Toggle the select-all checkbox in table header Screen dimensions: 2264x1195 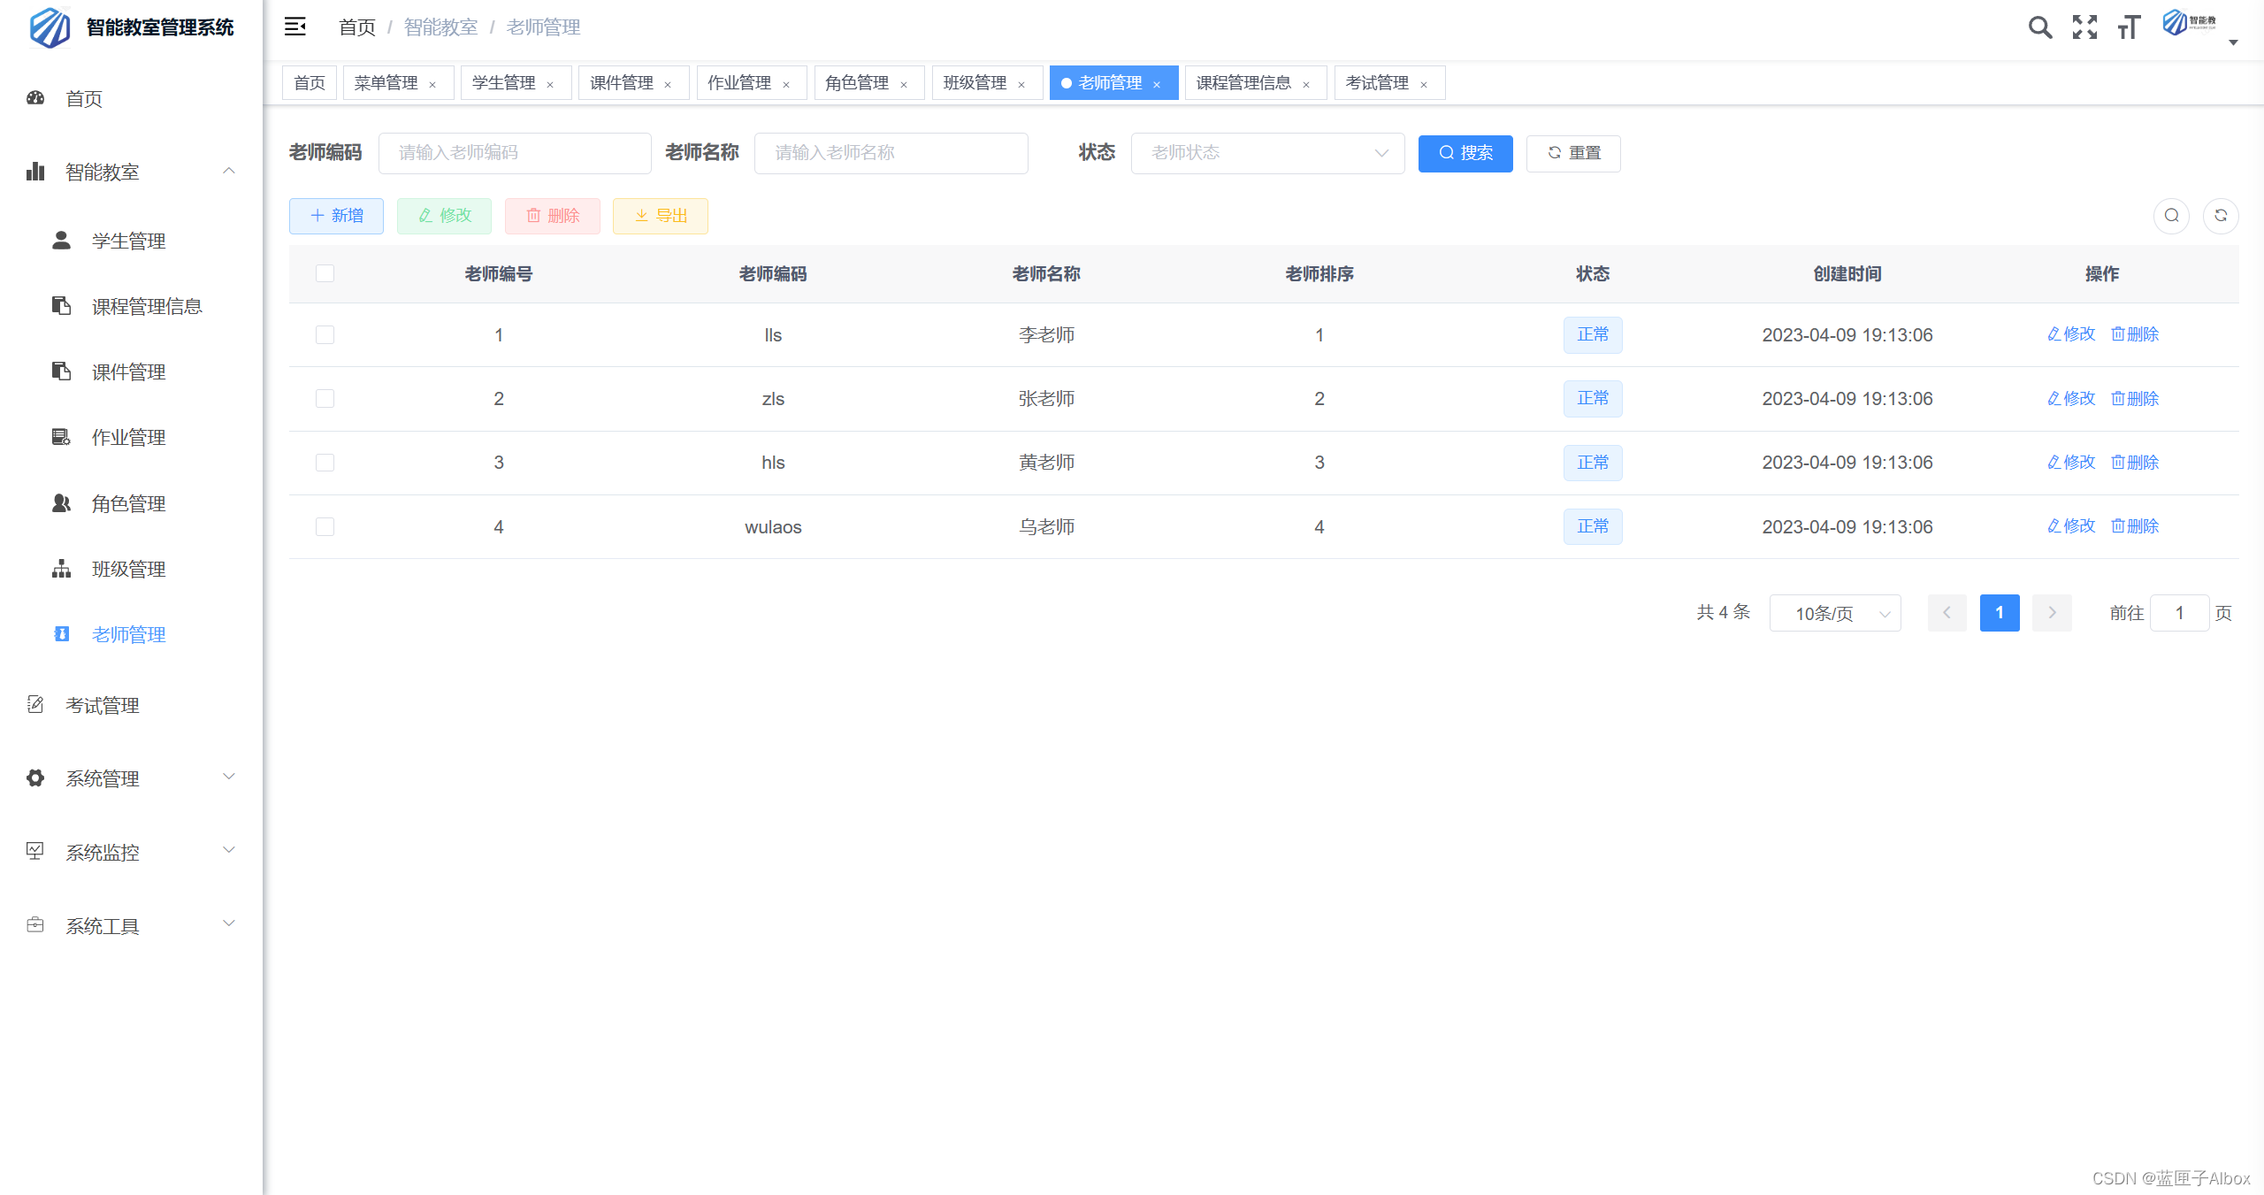[325, 273]
